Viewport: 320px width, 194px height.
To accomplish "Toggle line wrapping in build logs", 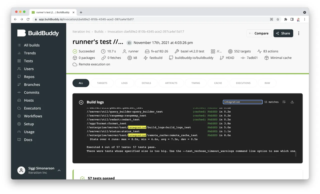I will click(x=284, y=102).
